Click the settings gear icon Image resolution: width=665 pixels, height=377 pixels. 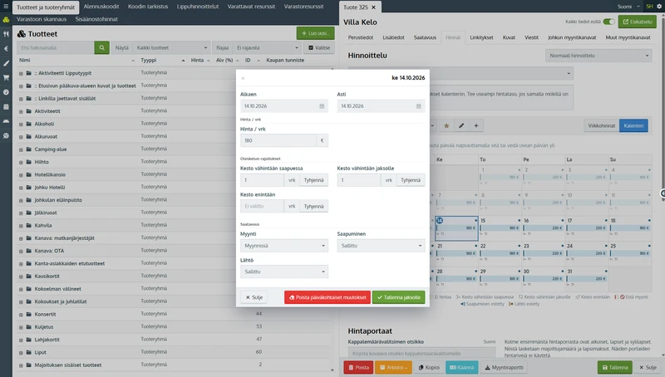(x=659, y=7)
